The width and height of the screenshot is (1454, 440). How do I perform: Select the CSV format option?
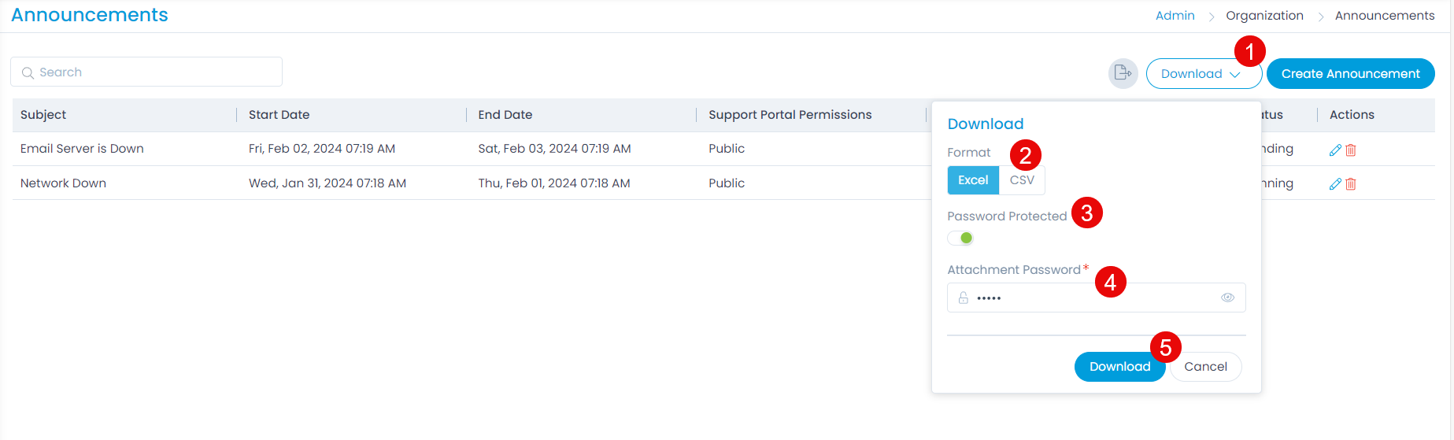(x=1022, y=180)
